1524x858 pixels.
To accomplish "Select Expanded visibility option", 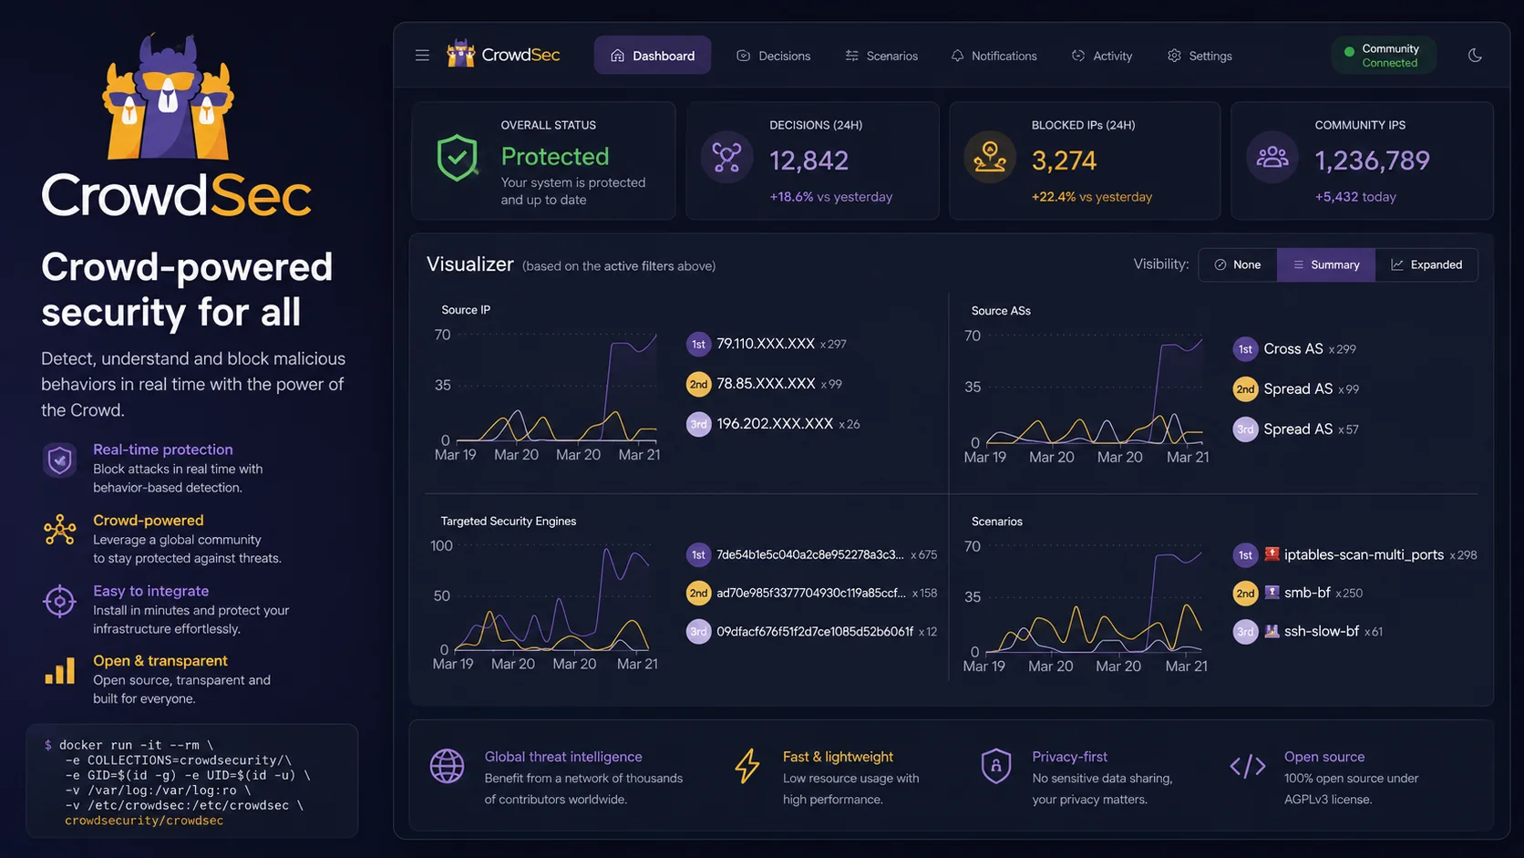I will pyautogui.click(x=1426, y=264).
